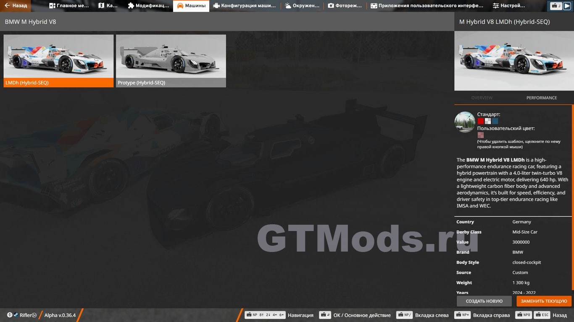The height and width of the screenshot is (322, 574).
Task: Select the LMDh (Hybrid-SEQ) configuration thumbnail
Action: pos(58,61)
